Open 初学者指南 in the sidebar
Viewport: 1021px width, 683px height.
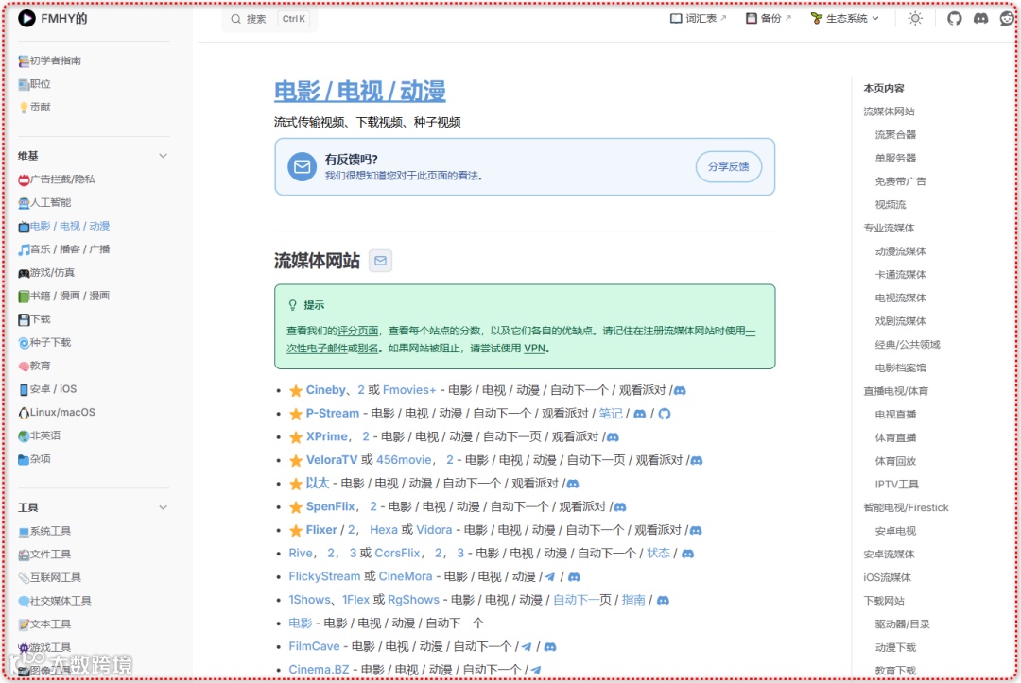point(50,60)
